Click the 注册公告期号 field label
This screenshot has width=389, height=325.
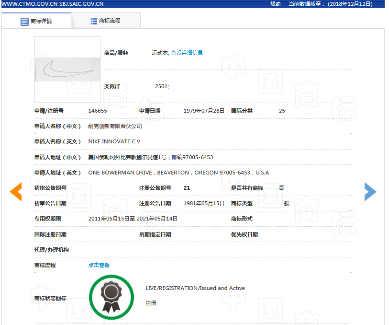pyautogui.click(x=155, y=188)
